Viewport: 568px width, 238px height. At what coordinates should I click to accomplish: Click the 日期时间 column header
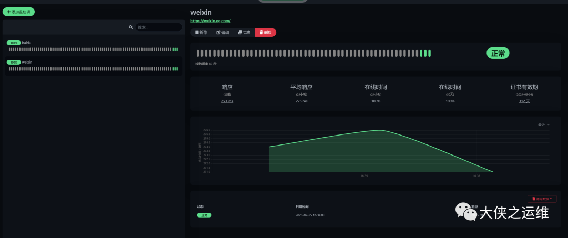point(302,207)
